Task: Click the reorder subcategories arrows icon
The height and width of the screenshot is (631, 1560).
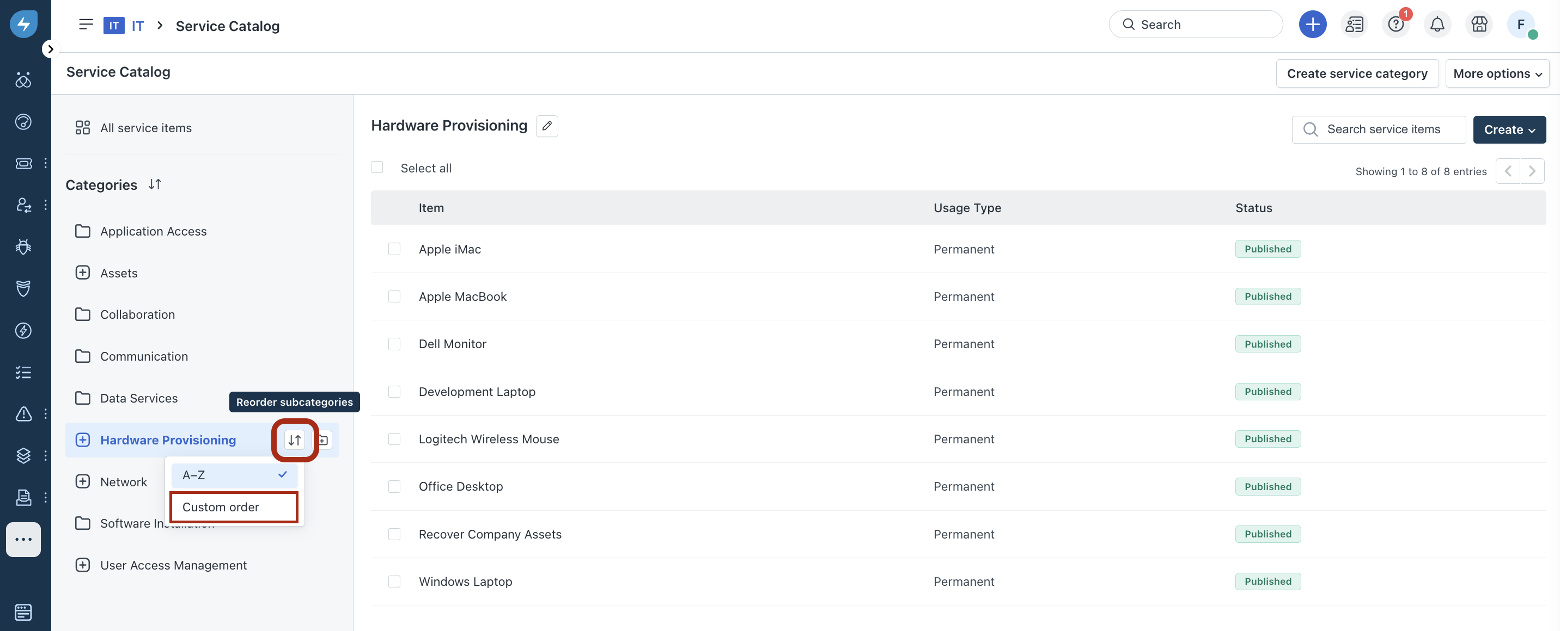Action: (x=294, y=440)
